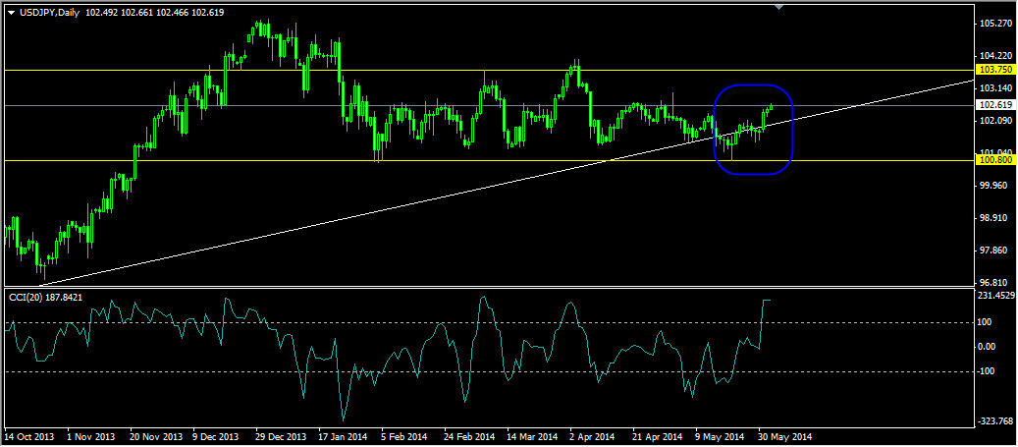Viewport: 1018px width, 447px height.
Task: Click the 2 Apr 2014 date label
Action: pyautogui.click(x=593, y=437)
